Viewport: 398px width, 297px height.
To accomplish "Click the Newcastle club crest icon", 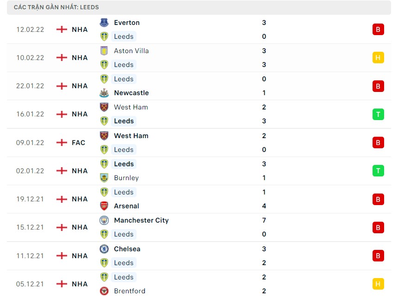I will pyautogui.click(x=104, y=93).
